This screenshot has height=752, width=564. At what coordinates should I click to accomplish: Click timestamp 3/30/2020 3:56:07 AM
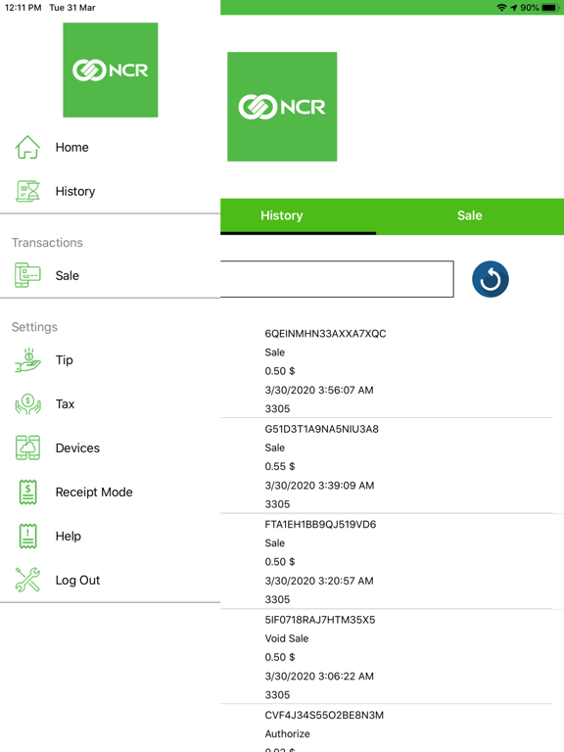pos(319,391)
